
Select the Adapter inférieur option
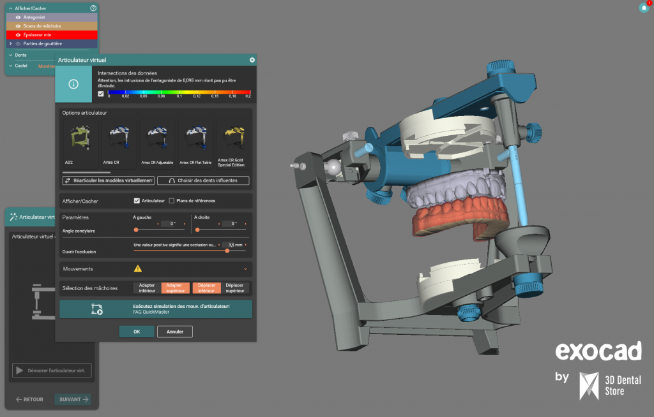click(147, 288)
